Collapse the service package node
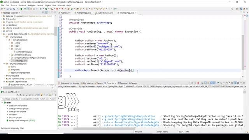 (x=9, y=49)
